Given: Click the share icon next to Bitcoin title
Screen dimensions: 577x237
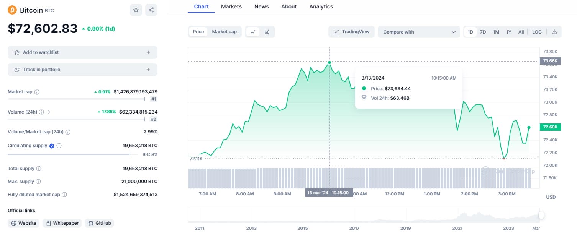Looking at the screenshot, I should point(151,10).
